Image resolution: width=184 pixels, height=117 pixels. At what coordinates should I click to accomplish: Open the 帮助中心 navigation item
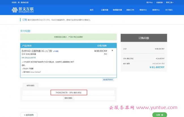coord(143,10)
